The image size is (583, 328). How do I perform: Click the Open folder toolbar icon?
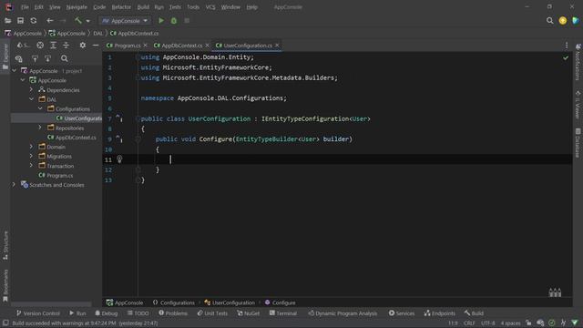tap(7, 21)
